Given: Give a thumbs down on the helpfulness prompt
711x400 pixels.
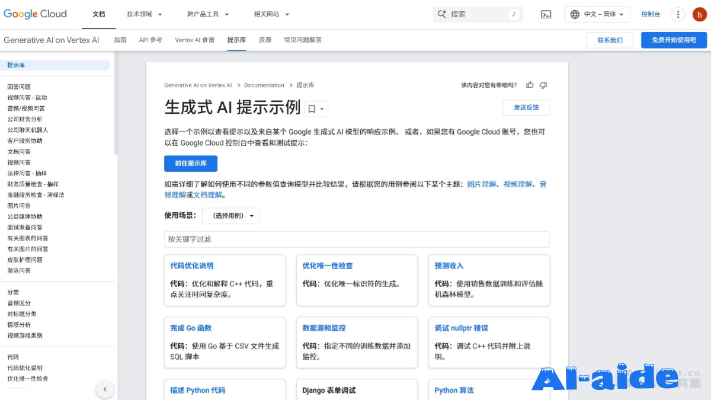Looking at the screenshot, I should click(543, 85).
